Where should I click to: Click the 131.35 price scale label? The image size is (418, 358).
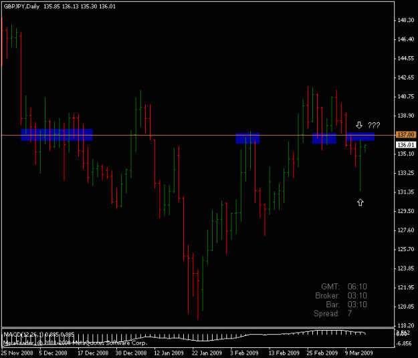(406, 192)
